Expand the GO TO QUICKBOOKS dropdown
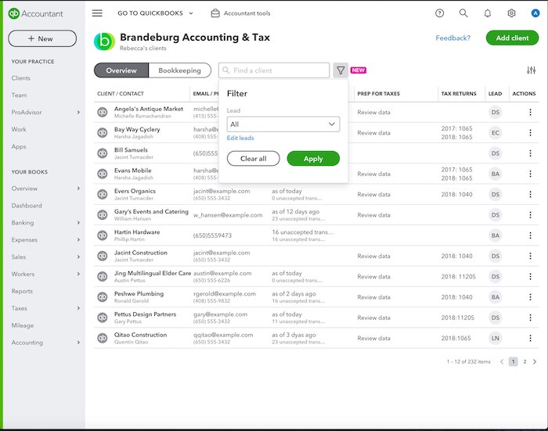The height and width of the screenshot is (431, 548). coord(155,13)
